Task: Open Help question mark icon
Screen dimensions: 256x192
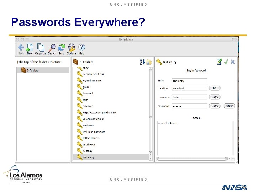Action: [x=81, y=48]
